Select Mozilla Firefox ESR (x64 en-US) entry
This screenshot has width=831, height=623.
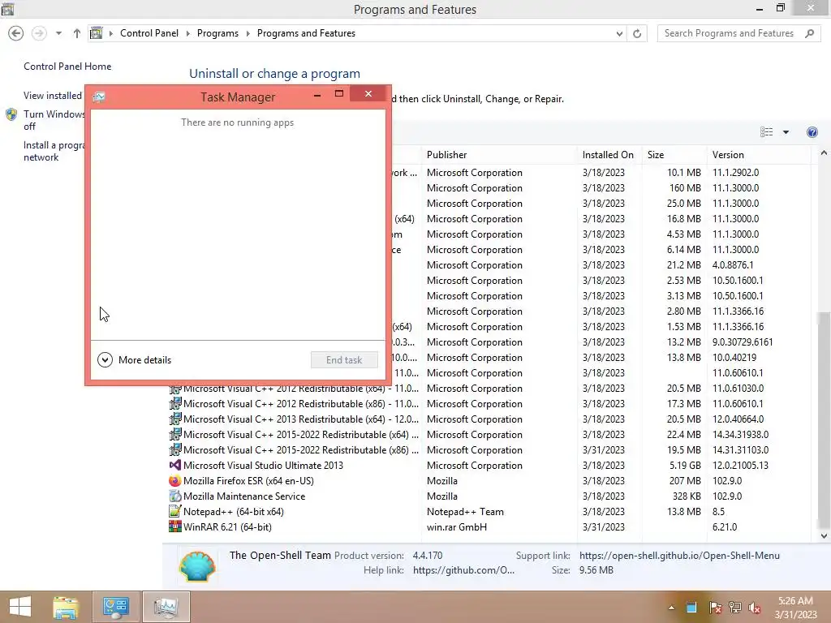[x=248, y=480]
